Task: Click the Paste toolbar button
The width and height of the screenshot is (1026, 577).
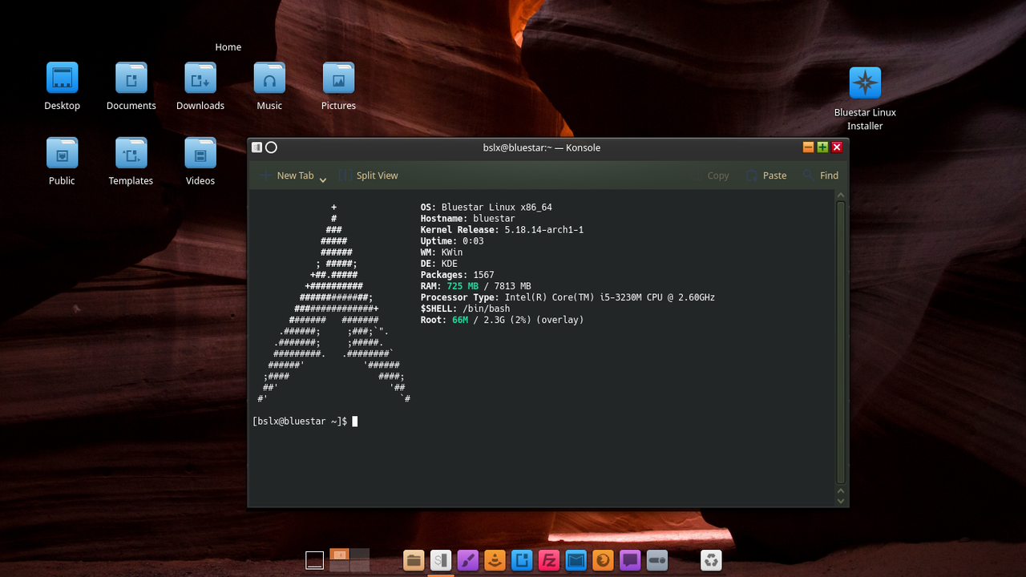Action: click(x=766, y=176)
